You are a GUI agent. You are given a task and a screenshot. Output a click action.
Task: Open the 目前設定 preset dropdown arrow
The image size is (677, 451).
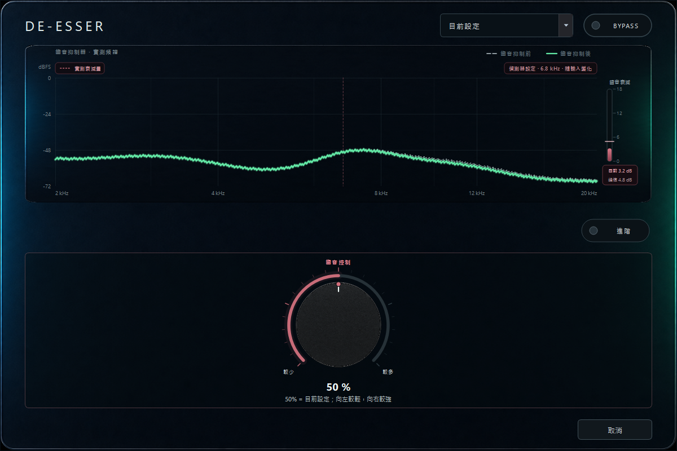click(566, 25)
